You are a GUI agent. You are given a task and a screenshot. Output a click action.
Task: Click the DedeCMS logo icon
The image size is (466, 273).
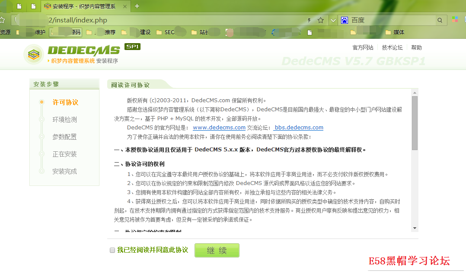tap(34, 54)
